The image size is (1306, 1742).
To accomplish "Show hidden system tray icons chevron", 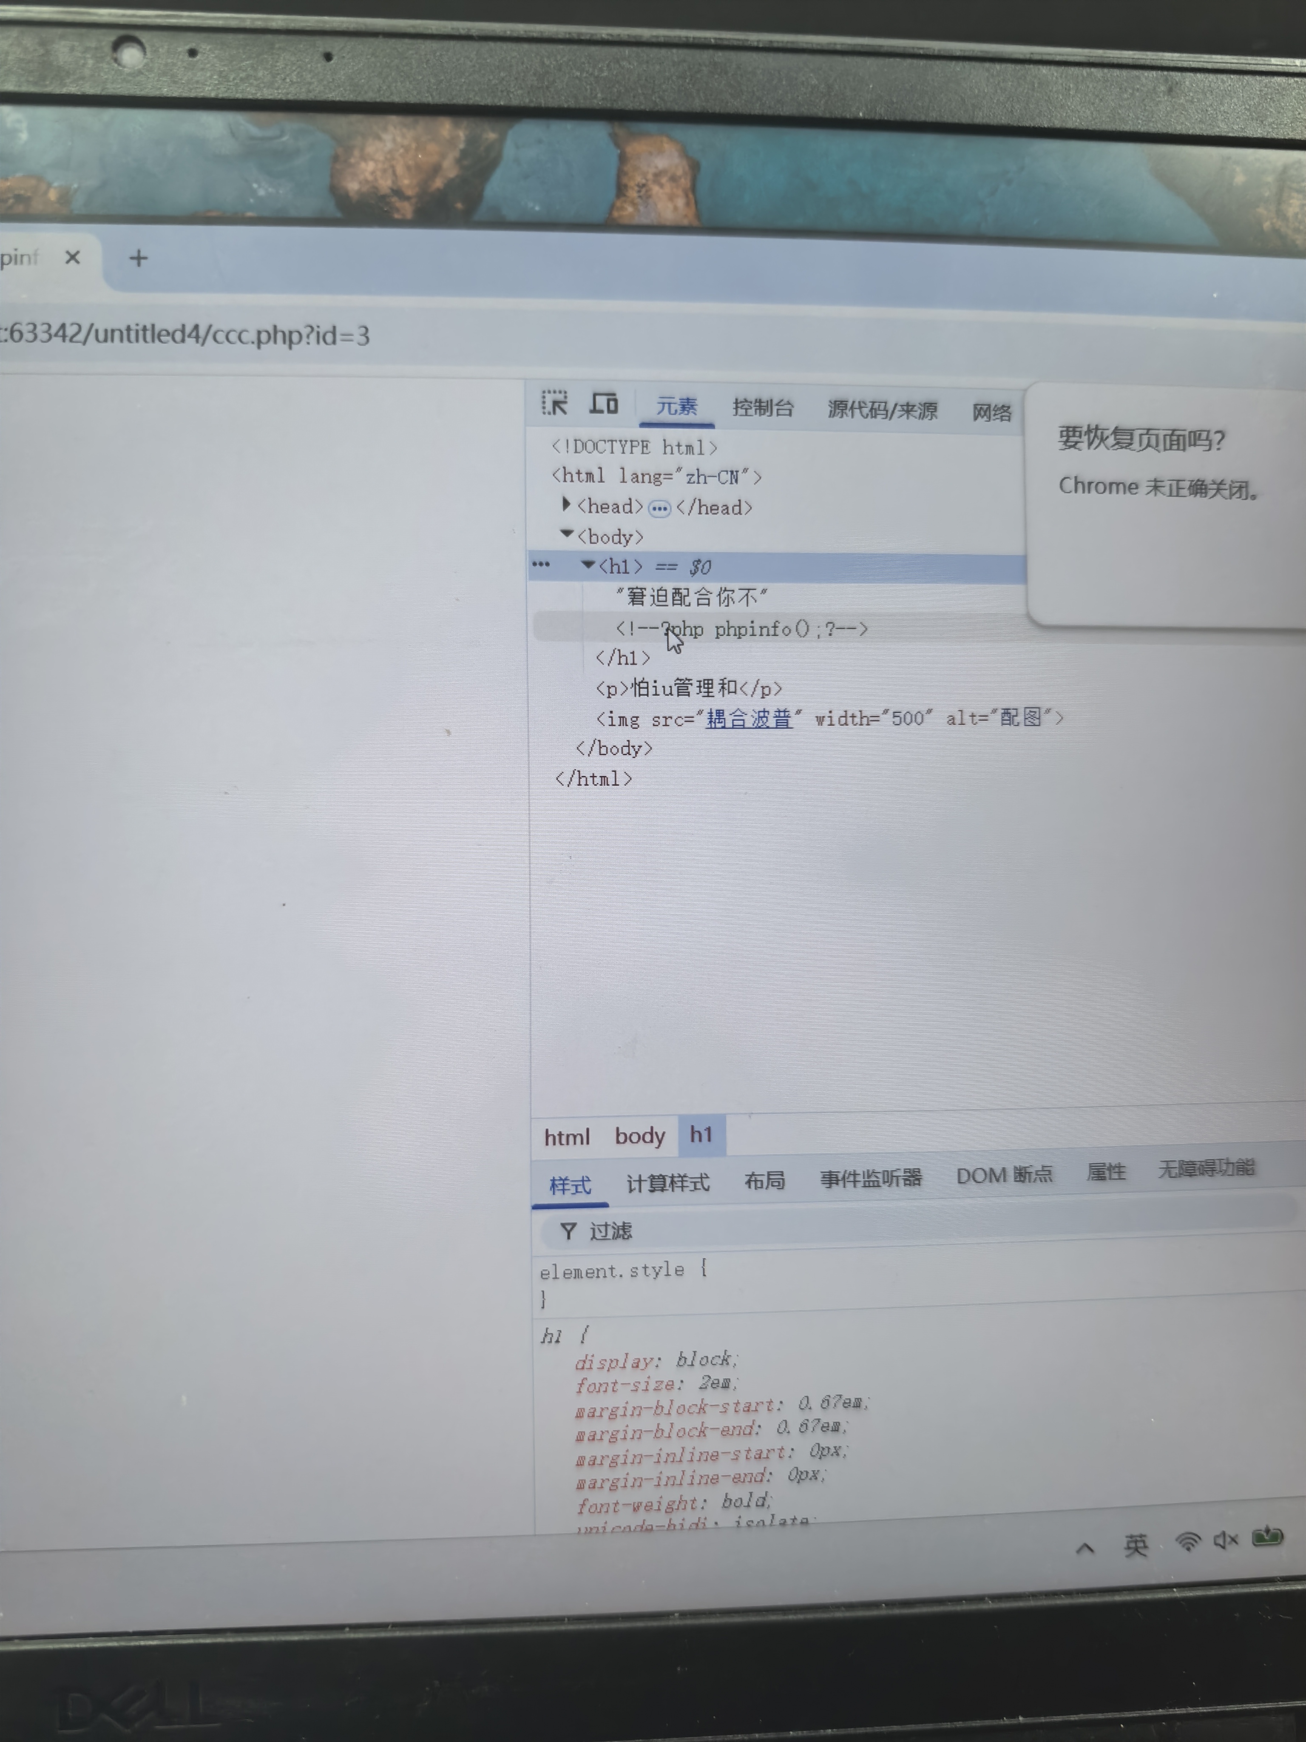I will pos(1085,1548).
